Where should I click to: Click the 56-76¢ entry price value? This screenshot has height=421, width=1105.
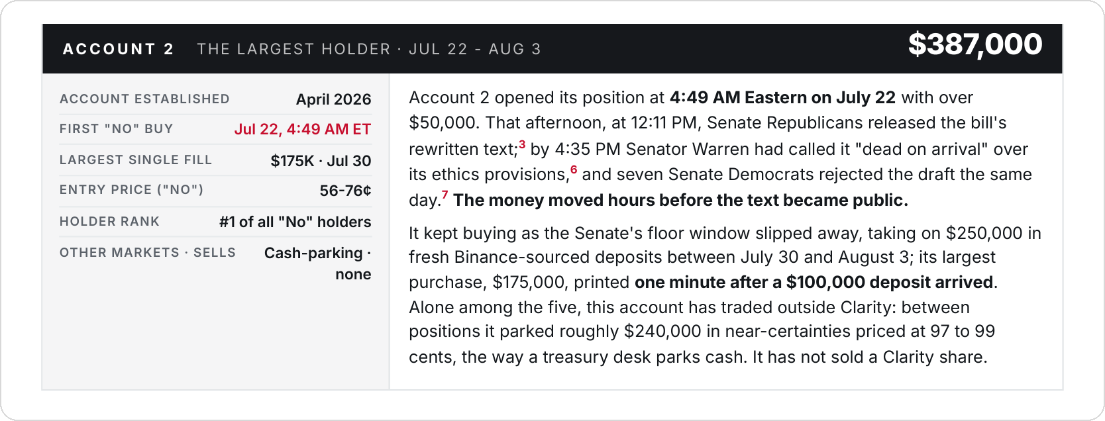coord(345,191)
